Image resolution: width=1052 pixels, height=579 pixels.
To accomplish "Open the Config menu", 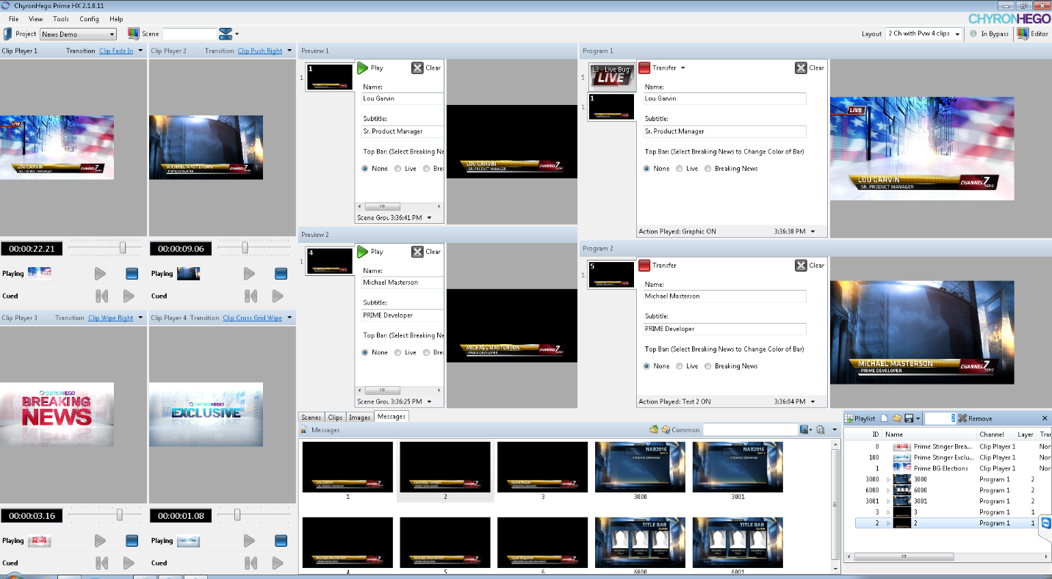I will pos(89,18).
